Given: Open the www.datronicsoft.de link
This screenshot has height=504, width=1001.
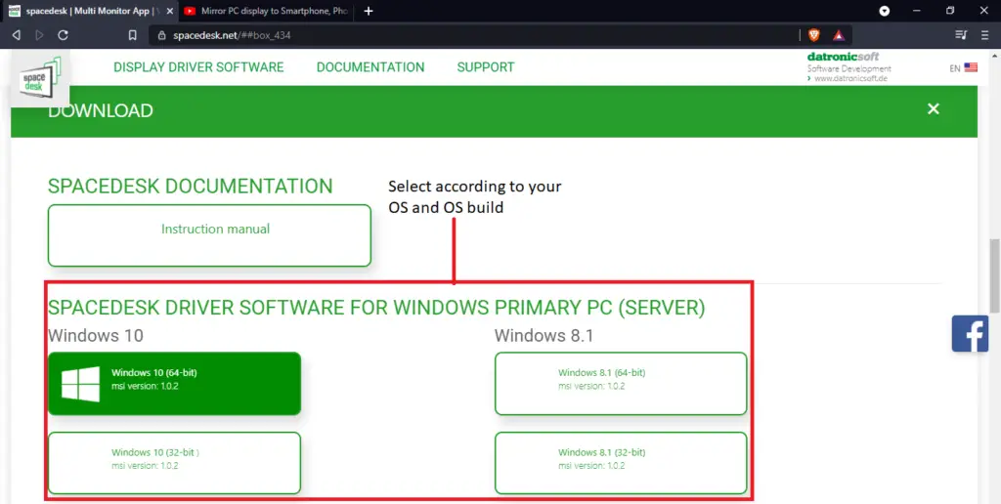Looking at the screenshot, I should 850,78.
